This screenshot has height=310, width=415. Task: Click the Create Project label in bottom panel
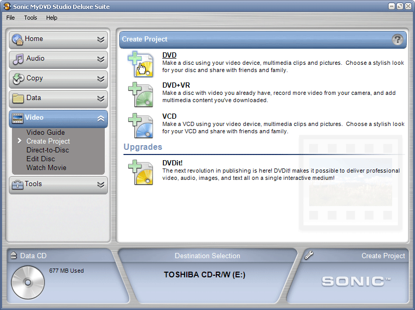(383, 256)
